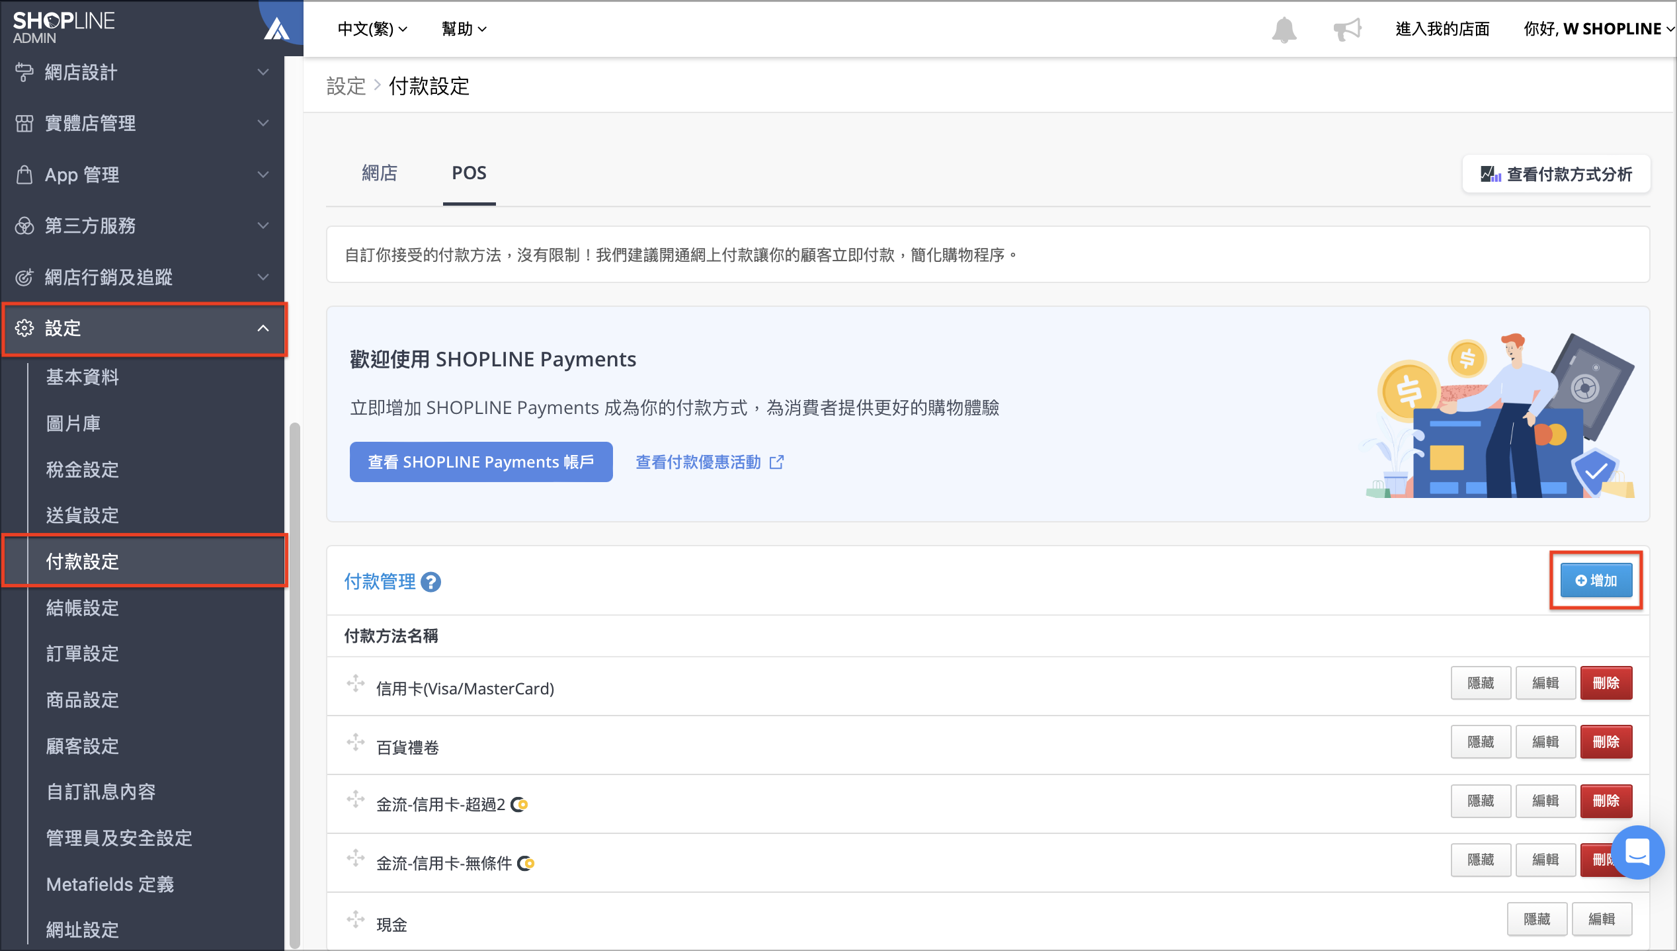
Task: Expand the 網店行銷及追蹤 menu chevron
Action: pyautogui.click(x=263, y=277)
